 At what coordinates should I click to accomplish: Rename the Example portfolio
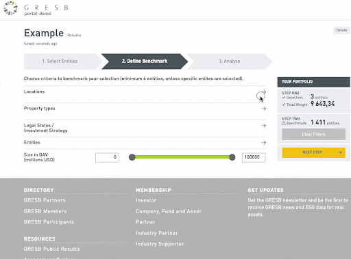(74, 35)
